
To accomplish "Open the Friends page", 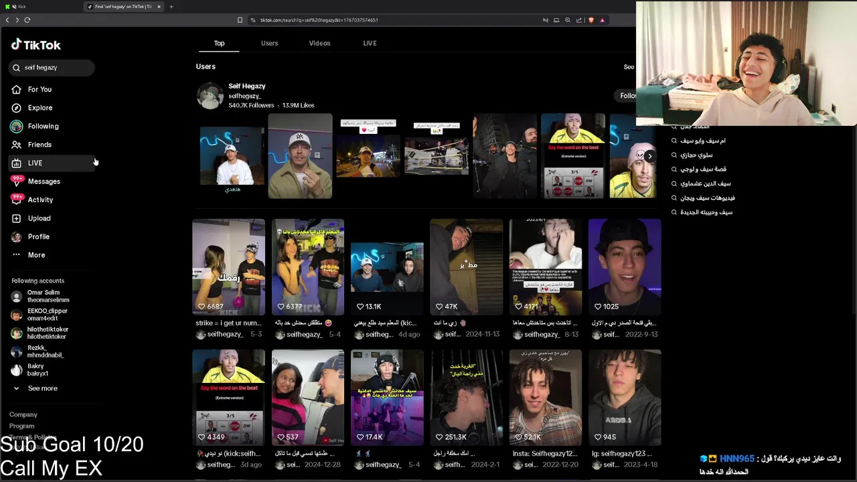I will (40, 145).
